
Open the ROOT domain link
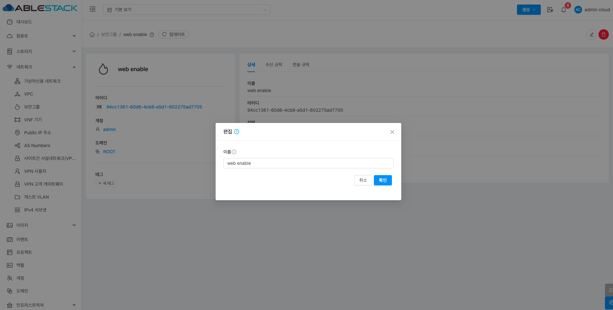pyautogui.click(x=109, y=152)
